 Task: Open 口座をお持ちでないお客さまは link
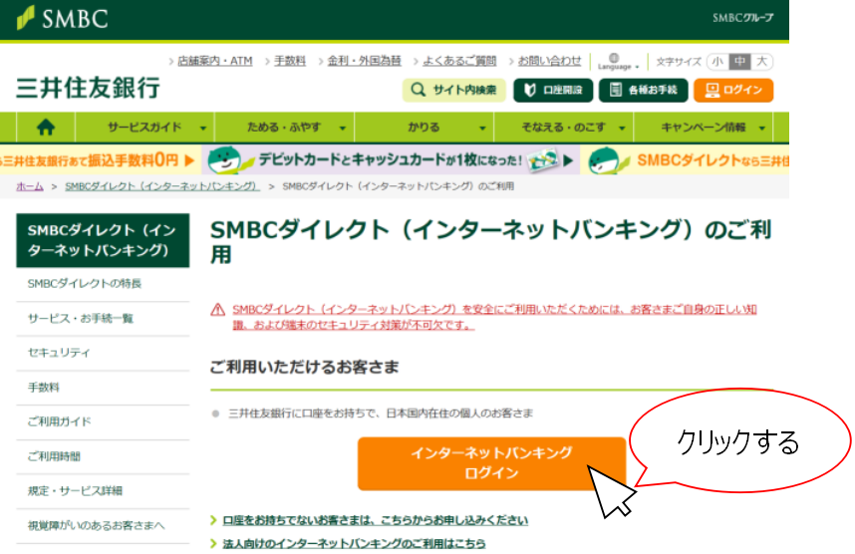click(375, 520)
